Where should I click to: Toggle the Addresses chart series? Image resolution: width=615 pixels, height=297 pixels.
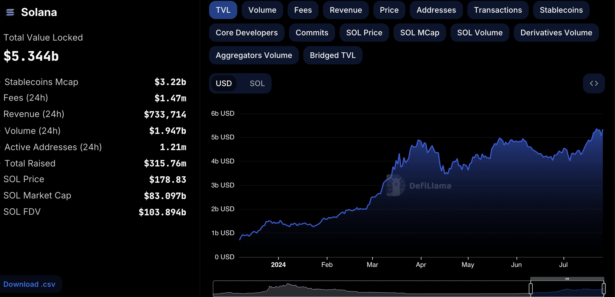click(436, 10)
